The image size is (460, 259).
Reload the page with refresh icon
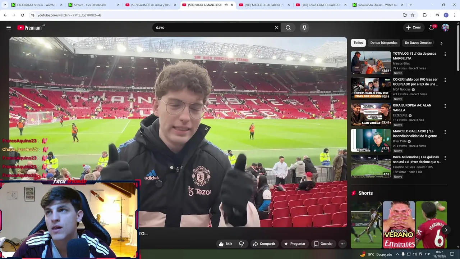point(22,15)
